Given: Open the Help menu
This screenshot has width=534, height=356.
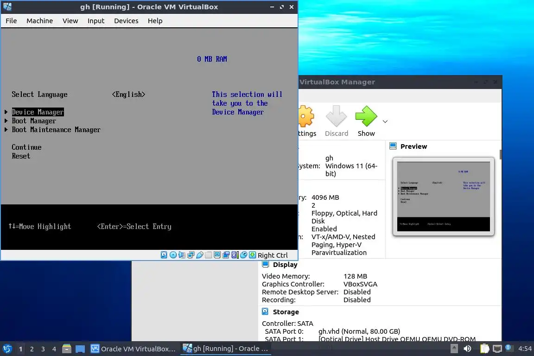Looking at the screenshot, I should 155,21.
